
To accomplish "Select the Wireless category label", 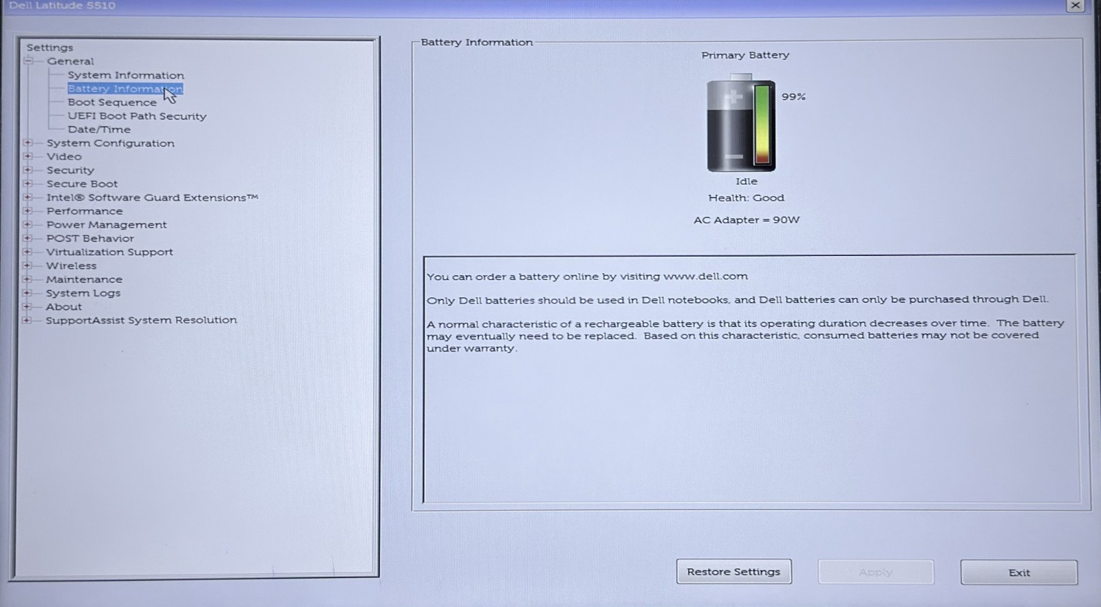I will [71, 266].
